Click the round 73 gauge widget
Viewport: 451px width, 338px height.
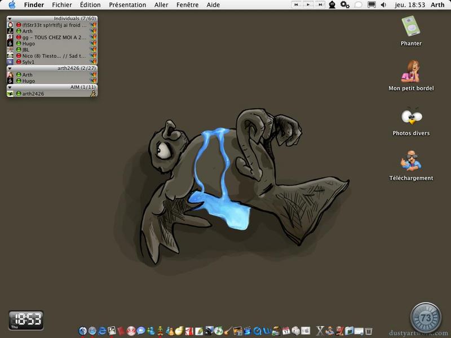(x=426, y=318)
